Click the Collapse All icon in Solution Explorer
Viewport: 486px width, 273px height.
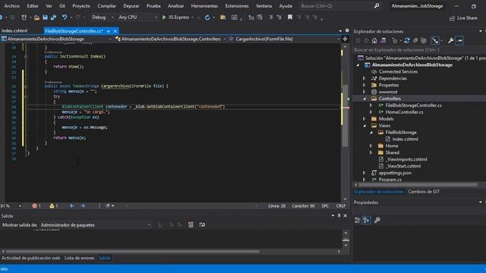point(415,40)
